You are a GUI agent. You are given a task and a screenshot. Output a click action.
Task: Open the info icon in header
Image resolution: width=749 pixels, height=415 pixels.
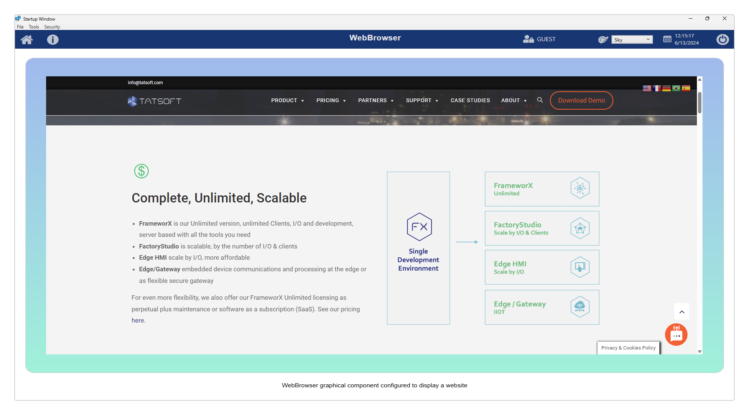click(x=52, y=40)
